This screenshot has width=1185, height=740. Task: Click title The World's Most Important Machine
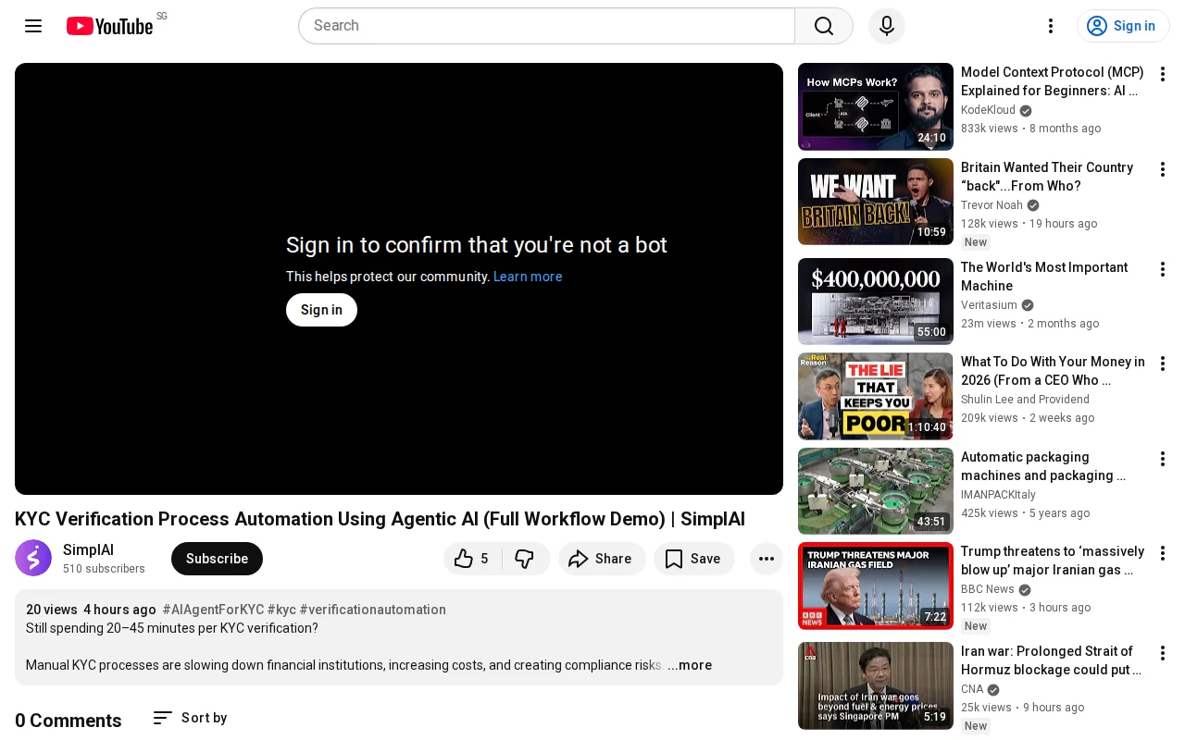click(1044, 277)
